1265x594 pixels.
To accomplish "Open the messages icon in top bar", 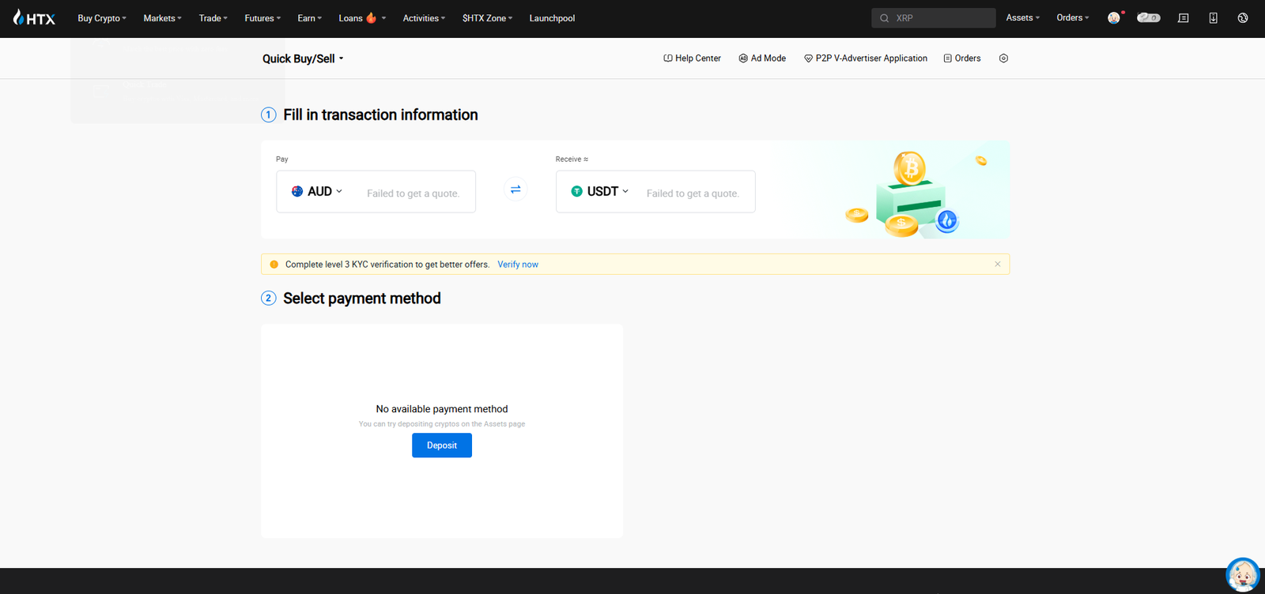I will click(1183, 18).
